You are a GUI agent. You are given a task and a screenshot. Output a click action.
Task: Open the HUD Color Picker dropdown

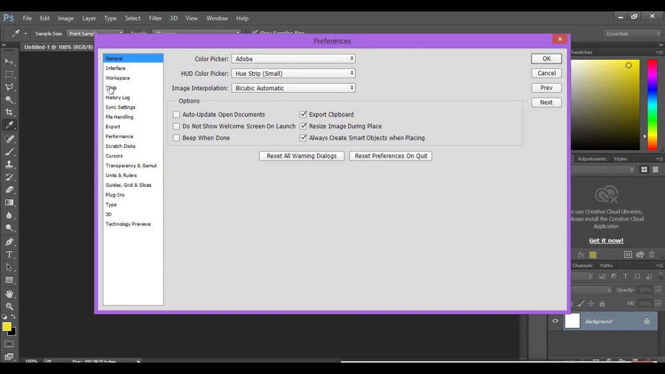[294, 73]
